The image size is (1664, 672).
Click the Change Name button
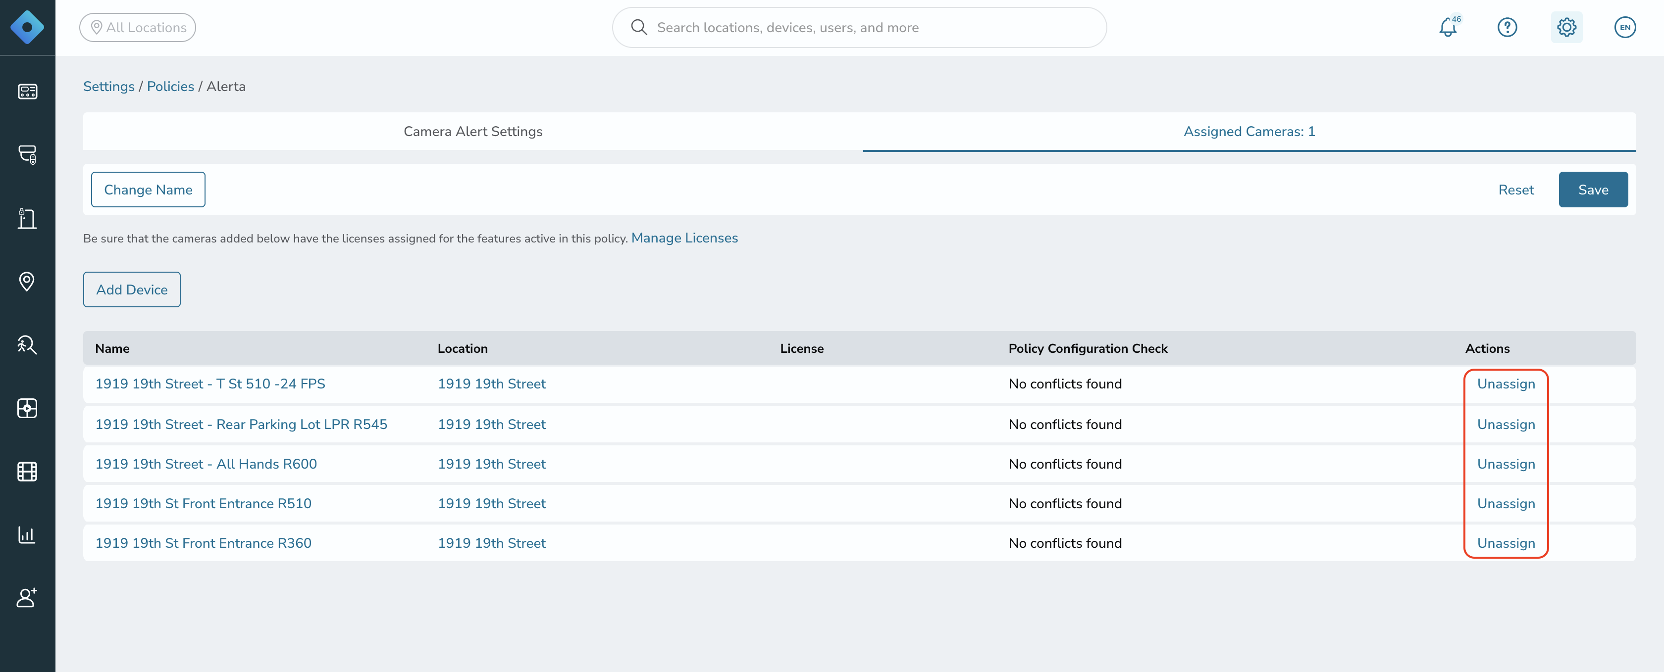tap(148, 190)
